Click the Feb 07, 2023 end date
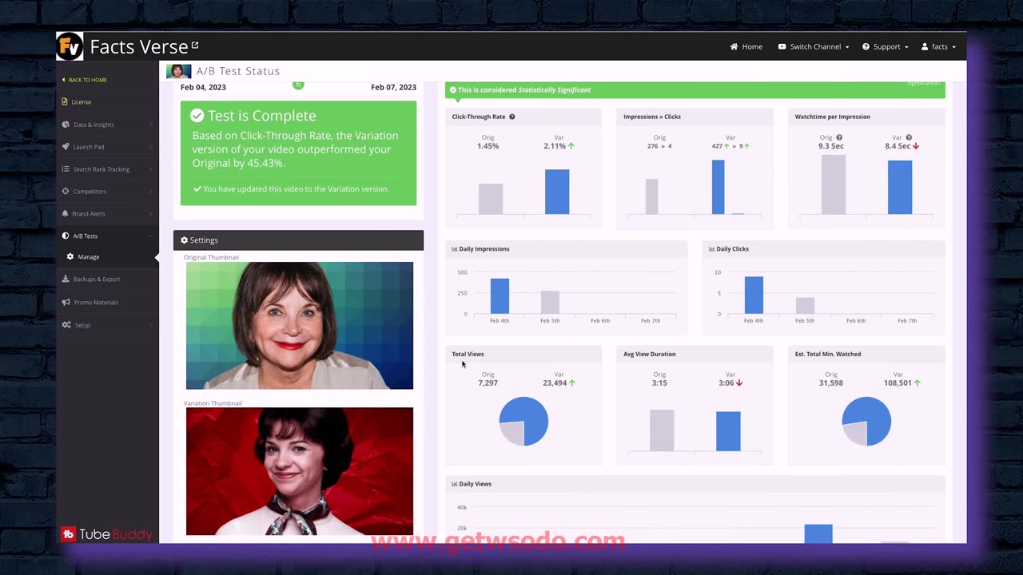1023x575 pixels. point(393,87)
